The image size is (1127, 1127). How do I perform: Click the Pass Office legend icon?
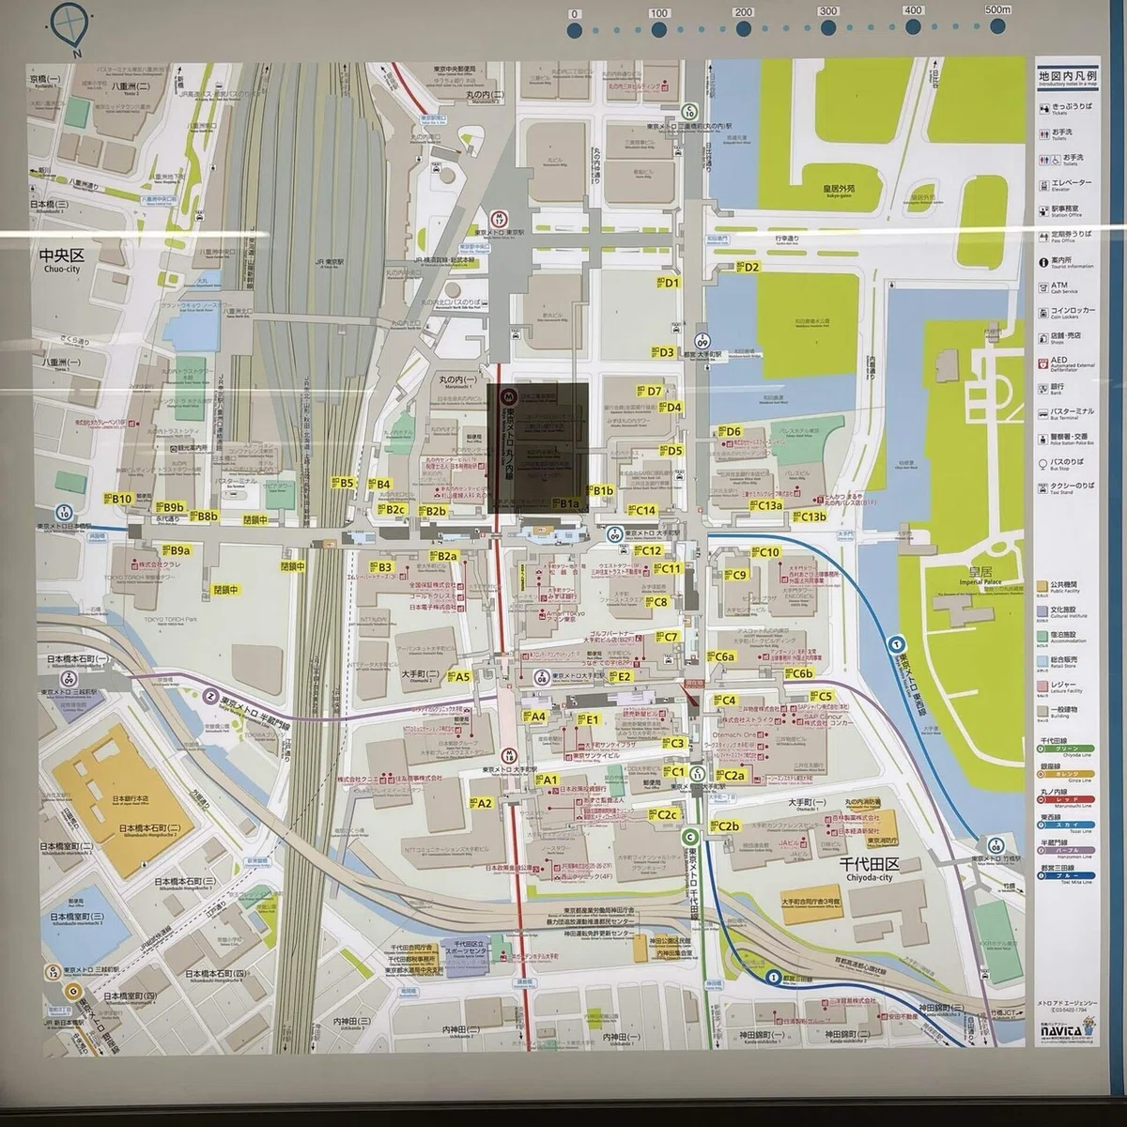1044,236
